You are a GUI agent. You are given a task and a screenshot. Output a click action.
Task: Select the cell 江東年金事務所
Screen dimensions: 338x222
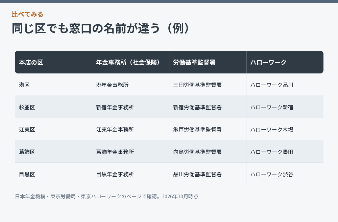(x=130, y=129)
